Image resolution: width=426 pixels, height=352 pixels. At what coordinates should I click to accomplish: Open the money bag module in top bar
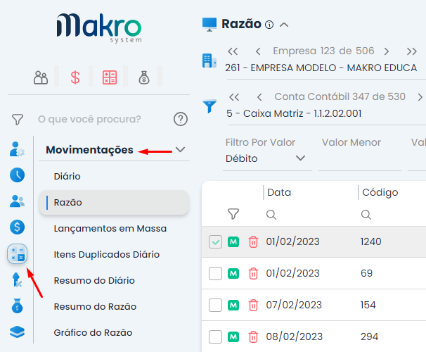pyautogui.click(x=144, y=78)
